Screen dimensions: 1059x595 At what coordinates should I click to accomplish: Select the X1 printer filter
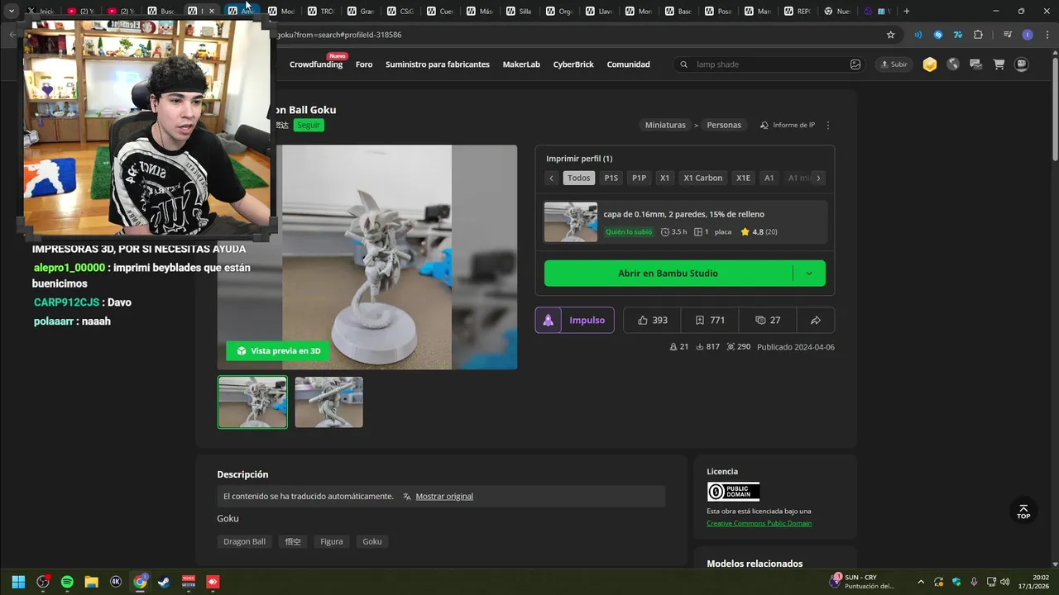664,178
